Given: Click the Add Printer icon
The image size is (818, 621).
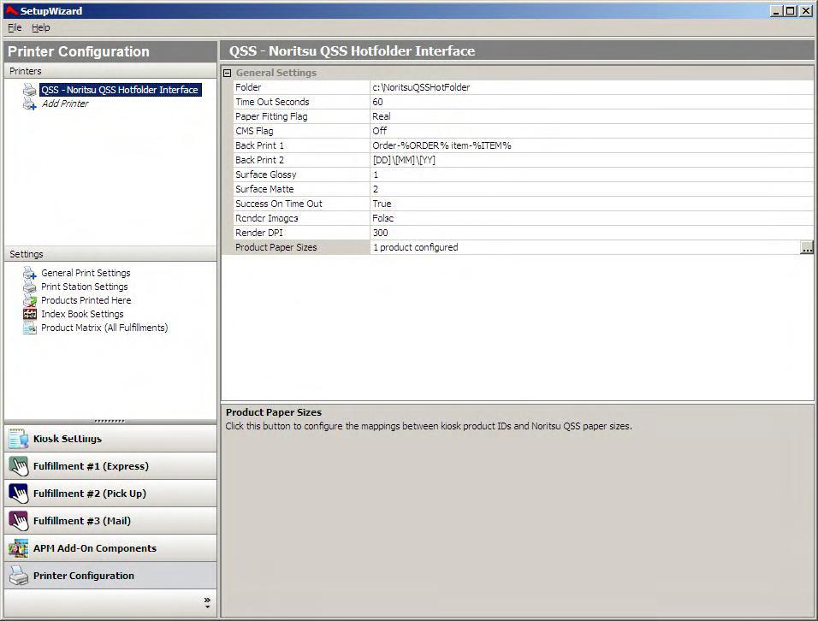Looking at the screenshot, I should 30,103.
